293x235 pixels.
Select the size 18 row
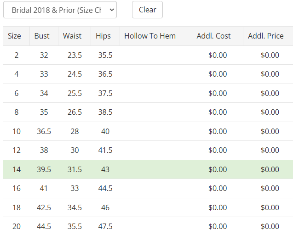[148, 207]
